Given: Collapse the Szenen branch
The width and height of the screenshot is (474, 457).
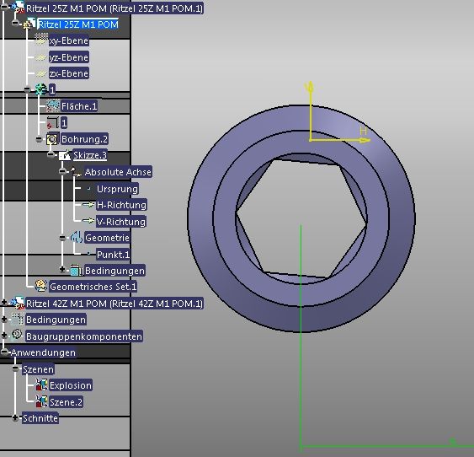Looking at the screenshot, I should point(15,368).
